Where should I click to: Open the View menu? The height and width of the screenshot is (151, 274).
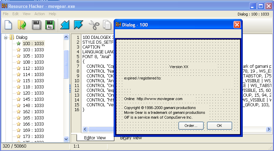(26, 14)
